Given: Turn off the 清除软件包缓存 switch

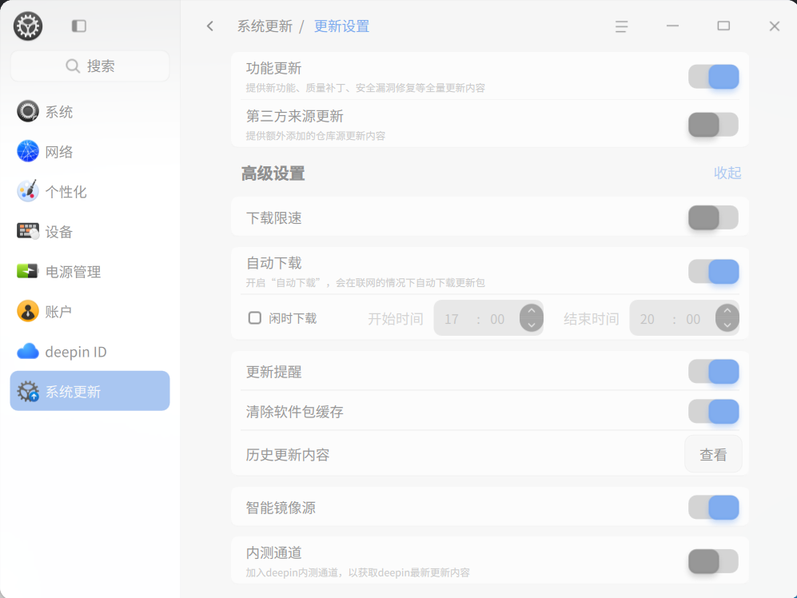Looking at the screenshot, I should tap(713, 412).
